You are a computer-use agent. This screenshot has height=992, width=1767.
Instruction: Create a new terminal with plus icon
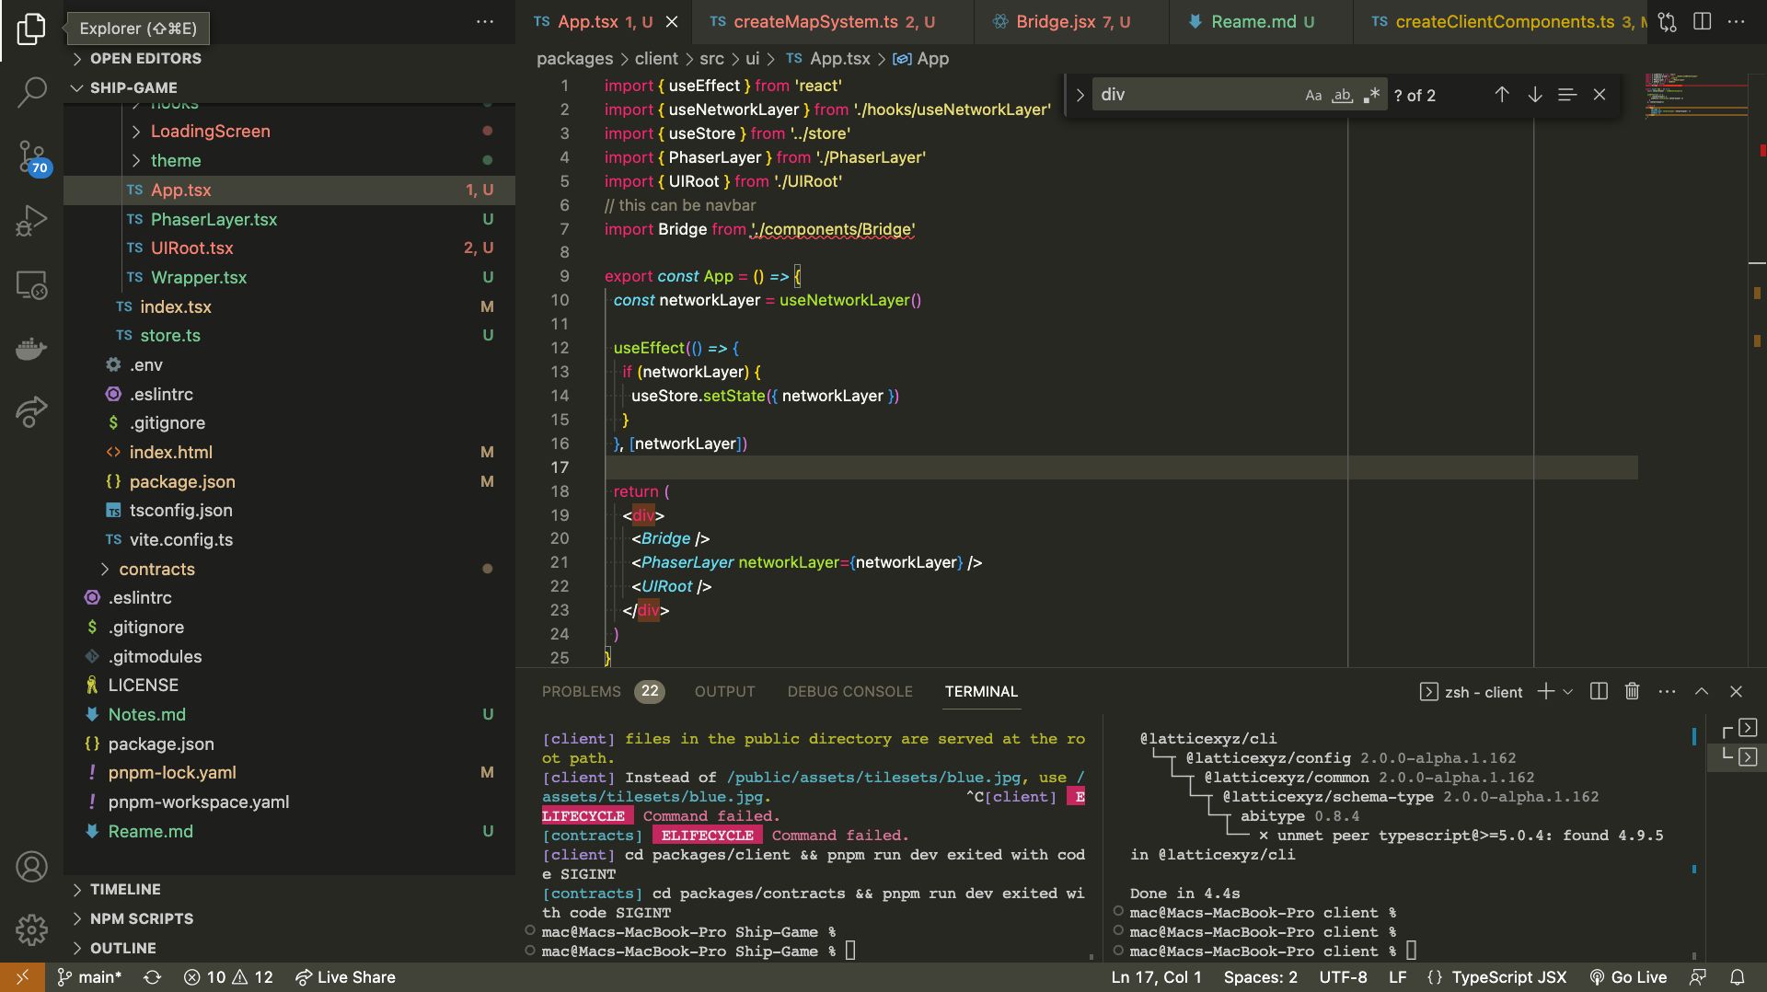coord(1545,691)
